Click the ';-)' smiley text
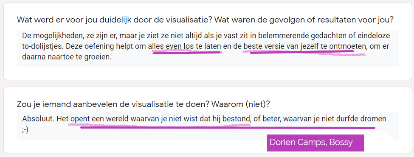The image size is (414, 157). [25, 129]
